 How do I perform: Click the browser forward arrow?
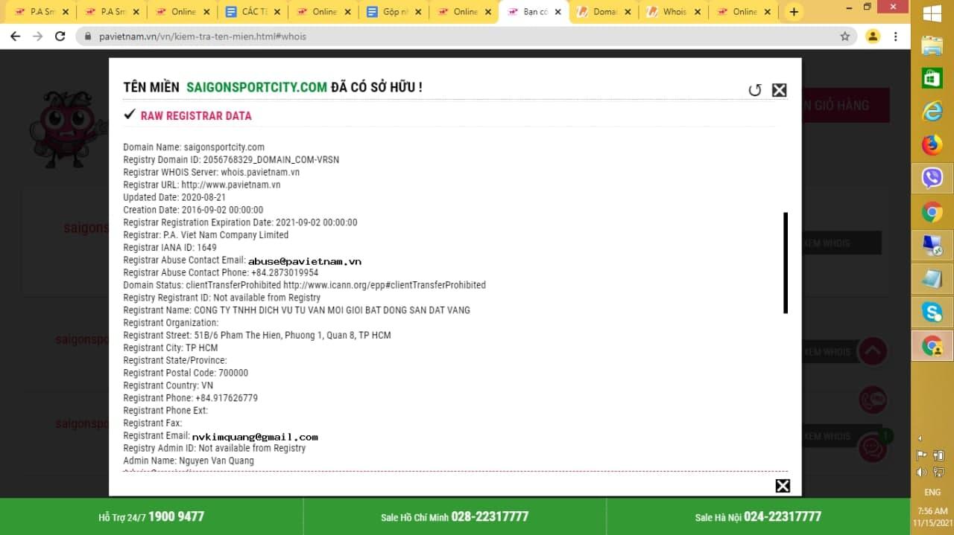click(x=37, y=36)
